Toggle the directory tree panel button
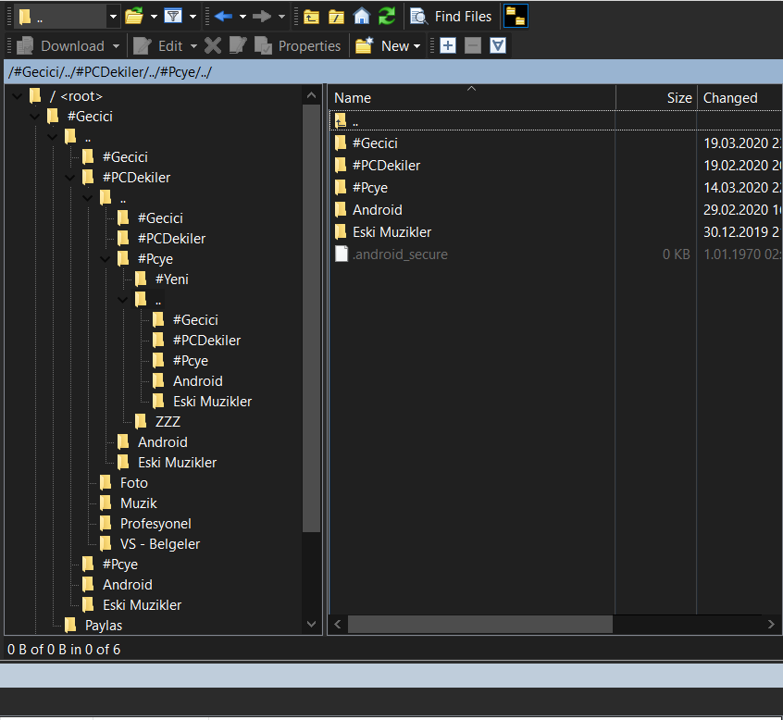Viewport: 783px width, 720px height. 516,17
